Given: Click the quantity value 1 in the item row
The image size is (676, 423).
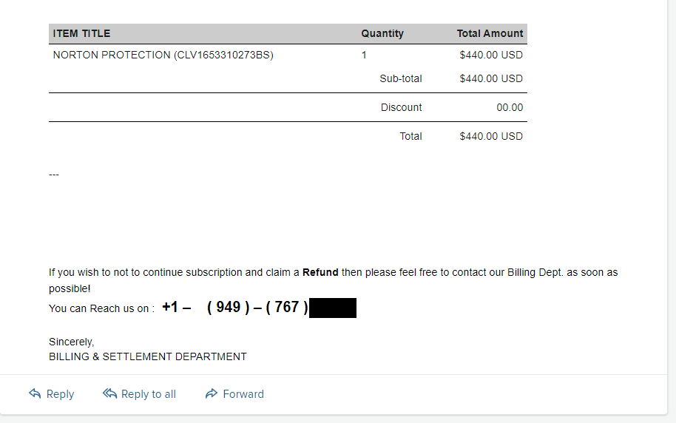Looking at the screenshot, I should (x=364, y=55).
